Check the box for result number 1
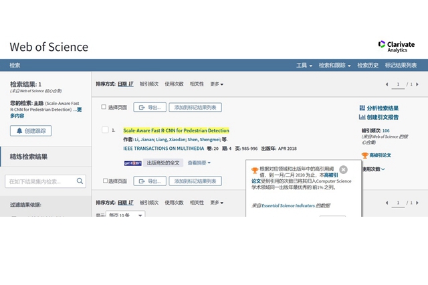428x285 pixels. coord(105,130)
